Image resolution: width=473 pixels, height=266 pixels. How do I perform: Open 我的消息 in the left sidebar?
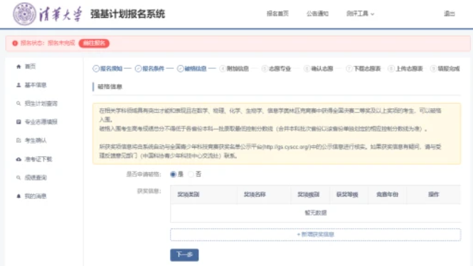pos(36,196)
